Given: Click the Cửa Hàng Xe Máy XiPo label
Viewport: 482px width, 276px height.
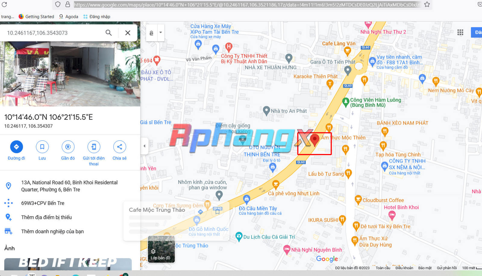Looking at the screenshot, I should click(x=214, y=29).
